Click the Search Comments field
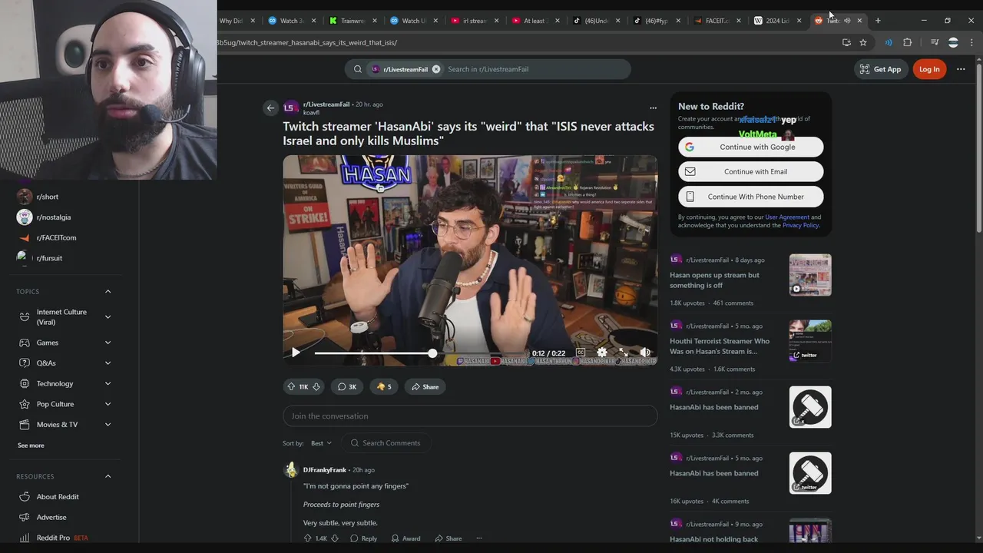This screenshot has height=553, width=983. click(386, 443)
